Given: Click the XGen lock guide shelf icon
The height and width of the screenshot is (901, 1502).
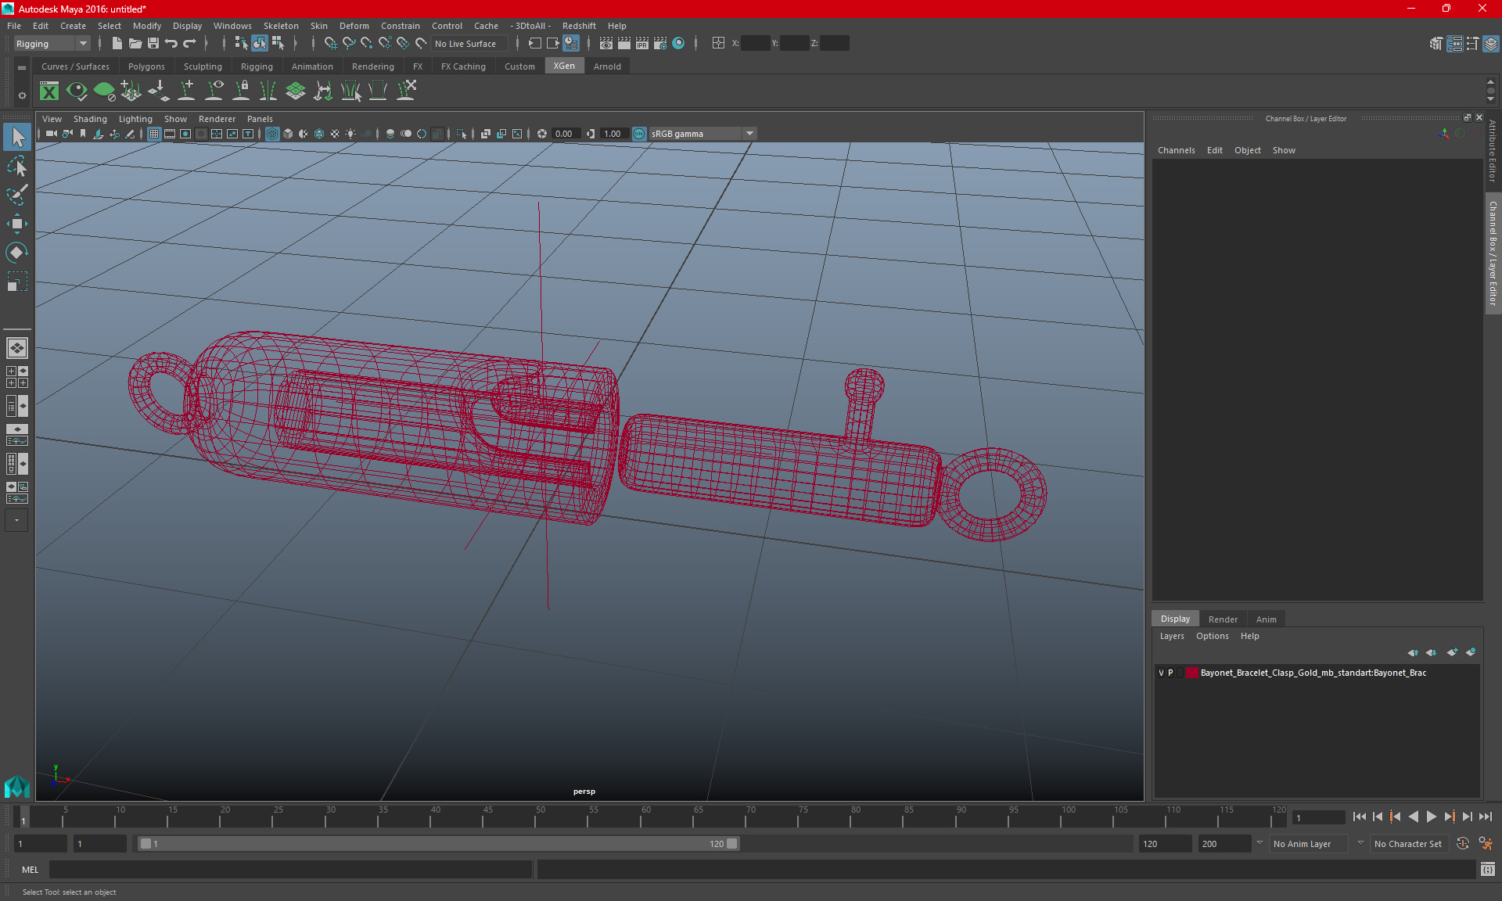Looking at the screenshot, I should point(241,92).
